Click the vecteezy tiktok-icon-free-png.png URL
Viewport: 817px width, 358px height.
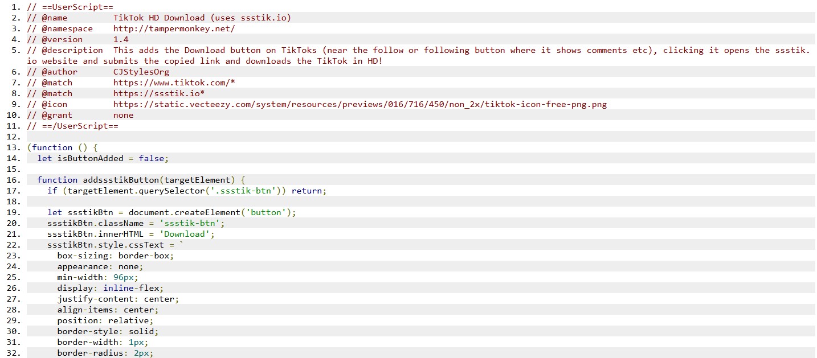click(360, 104)
